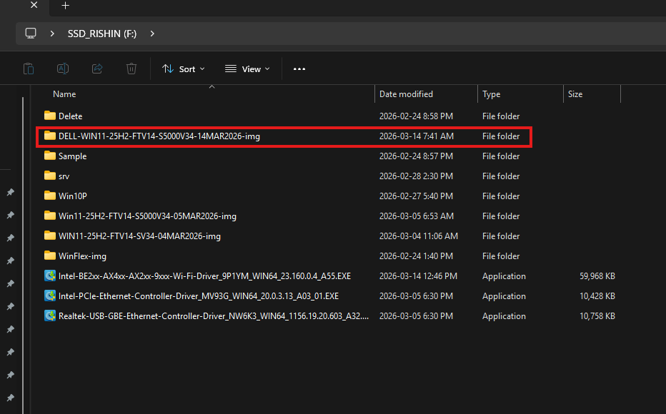The width and height of the screenshot is (666, 414).
Task: Select name WIN11-25H2-FTV14-SV34-04MAR2026-img
Action: [140, 236]
